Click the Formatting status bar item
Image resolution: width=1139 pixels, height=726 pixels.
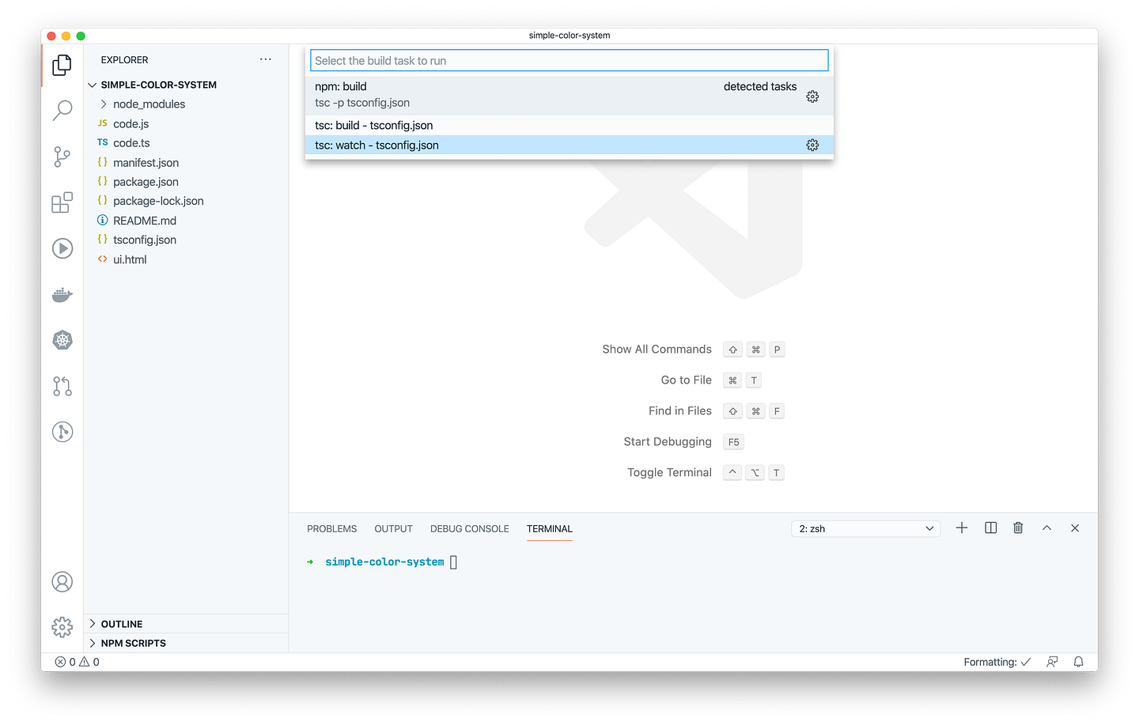click(x=997, y=663)
